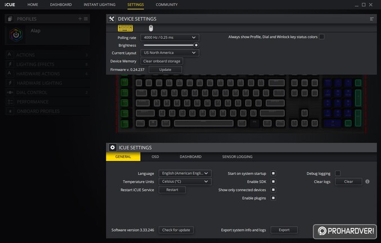The image size is (381, 243).
Task: Open the Performance section
Action: [x=47, y=102]
